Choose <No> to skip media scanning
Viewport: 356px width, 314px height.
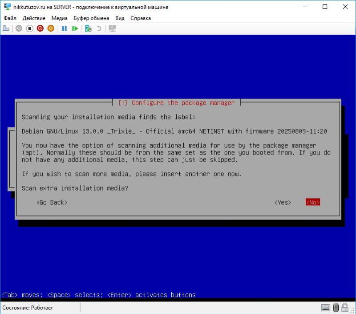(313, 202)
